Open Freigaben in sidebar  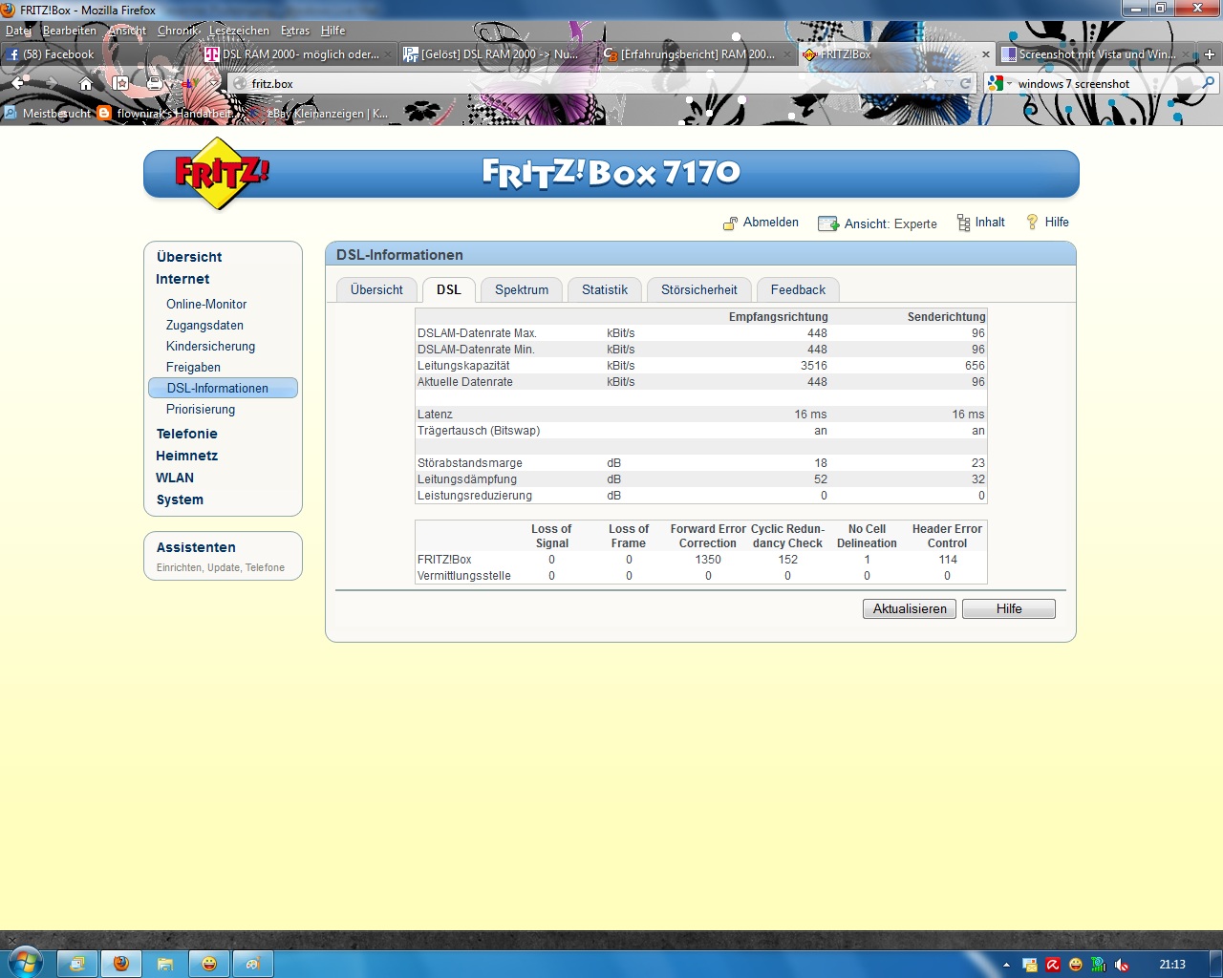193,367
